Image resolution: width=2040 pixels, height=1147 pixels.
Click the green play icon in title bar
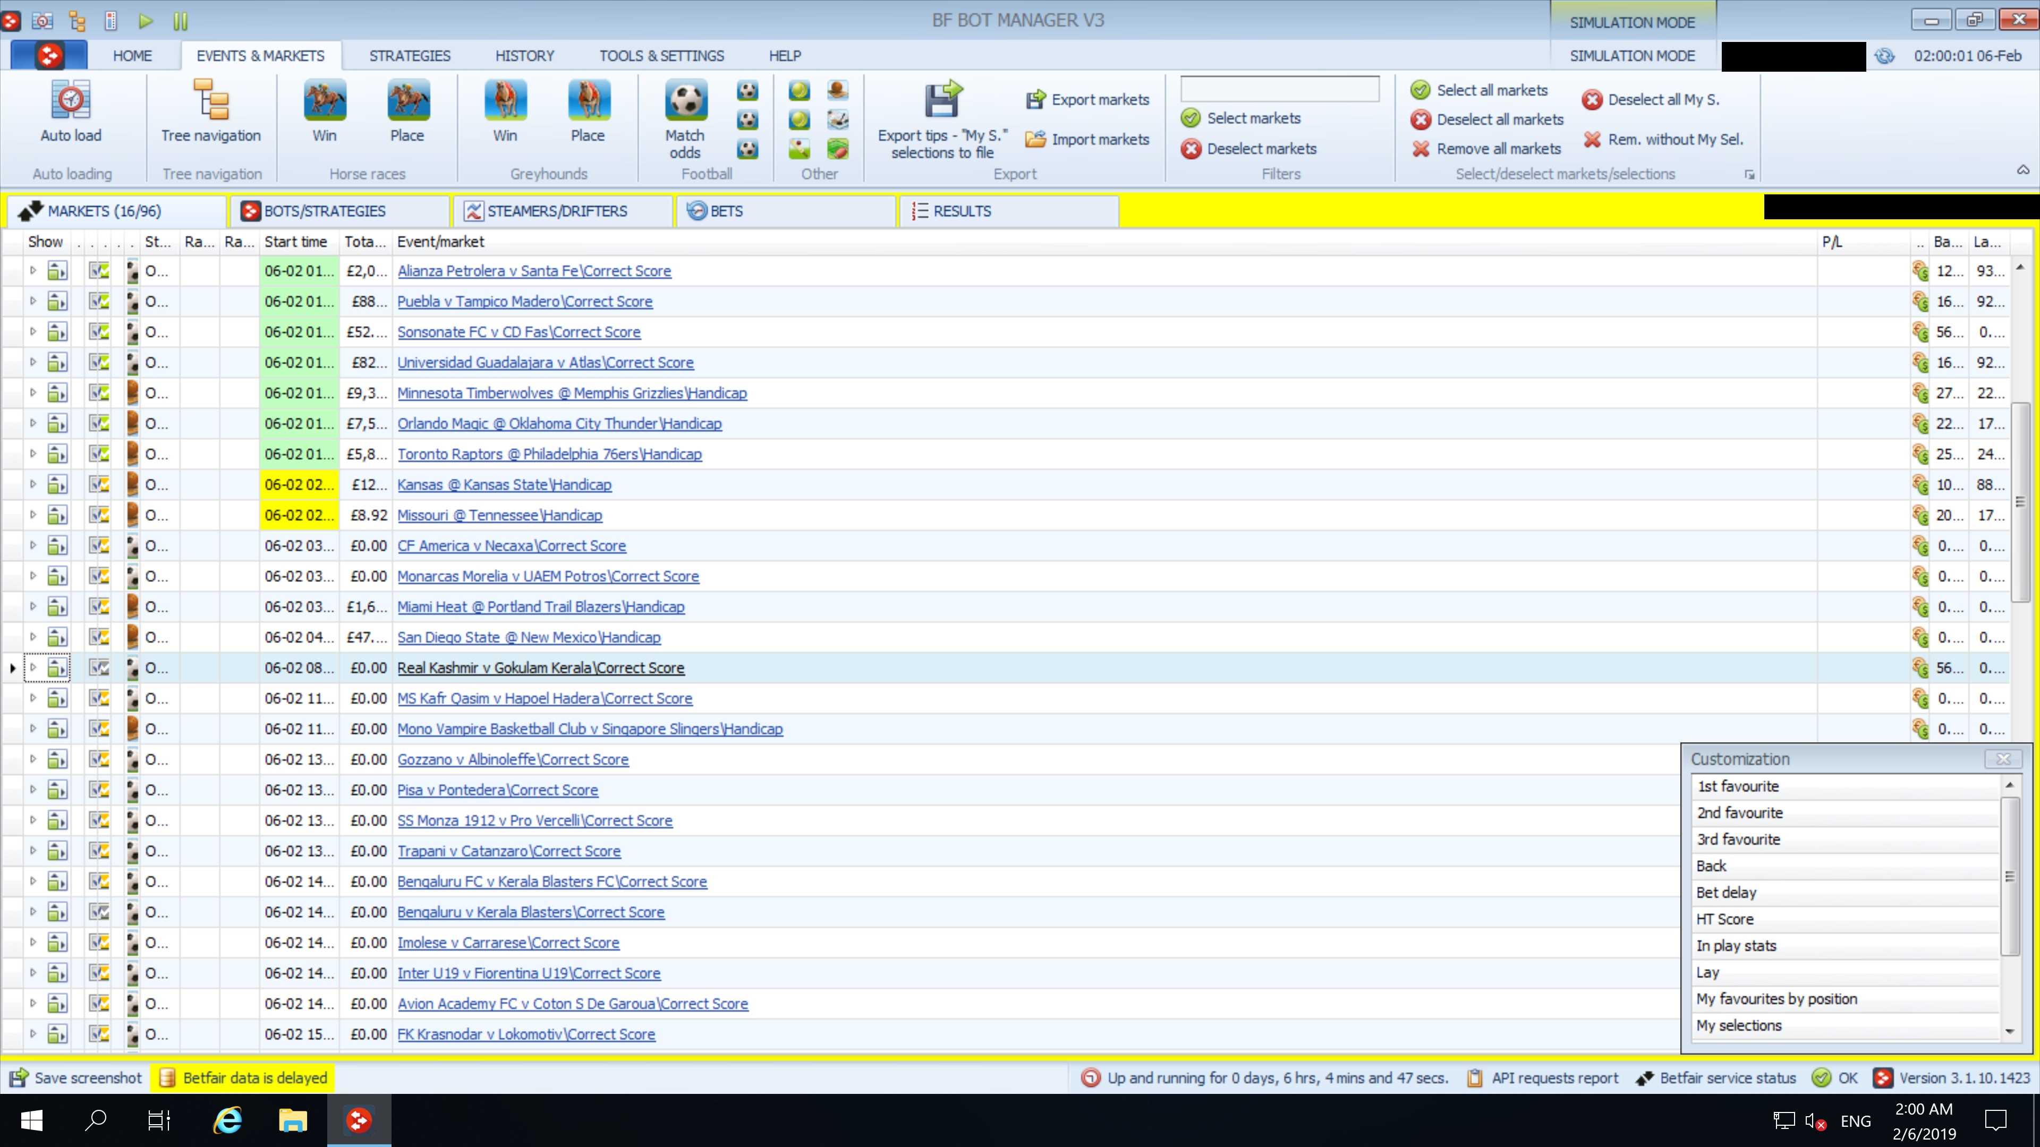[146, 21]
